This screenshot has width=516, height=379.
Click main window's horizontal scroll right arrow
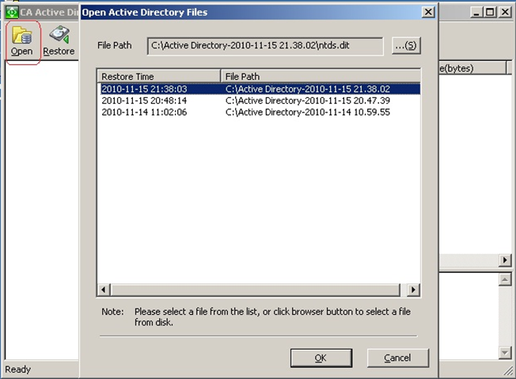click(505, 260)
